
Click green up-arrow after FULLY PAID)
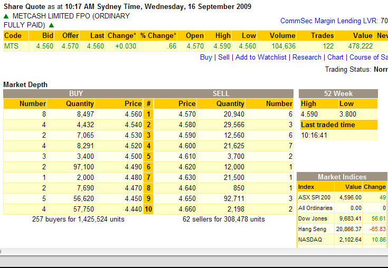coord(52,25)
